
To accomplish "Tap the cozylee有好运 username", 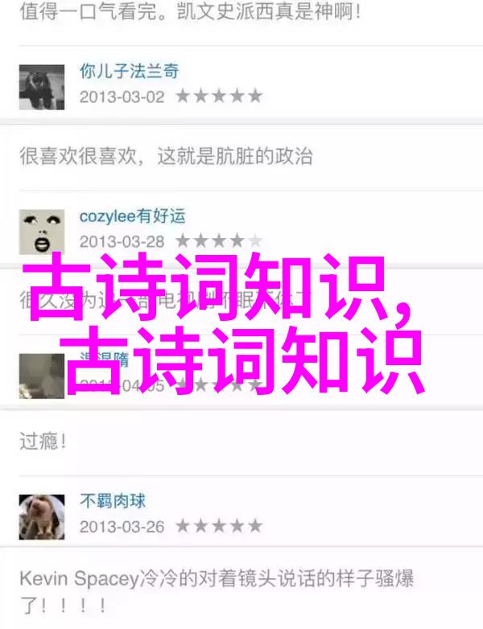I will click(132, 216).
